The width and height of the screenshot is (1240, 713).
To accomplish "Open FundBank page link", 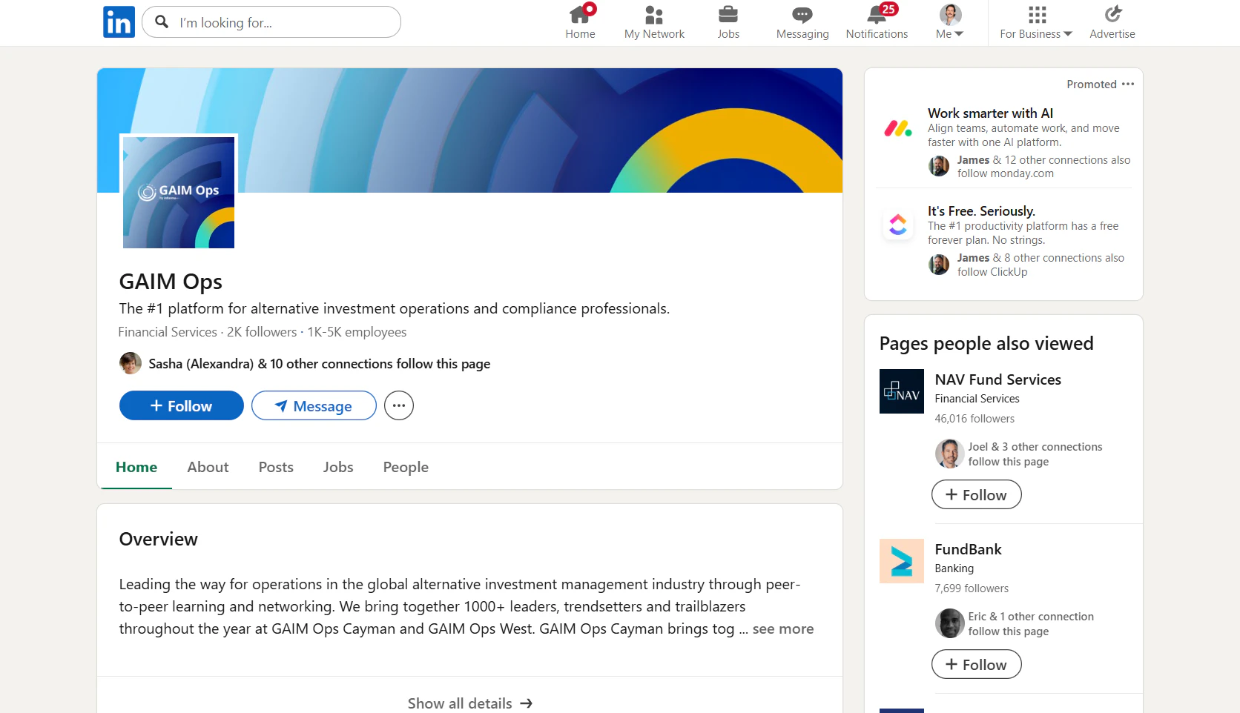I will point(968,549).
